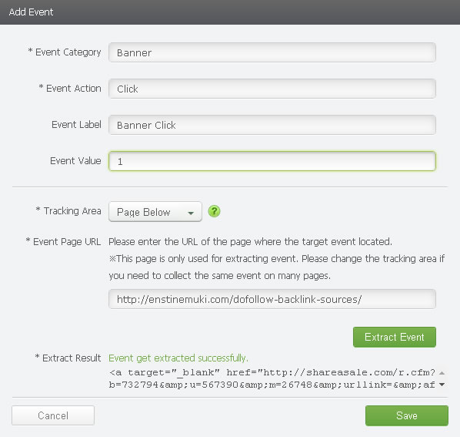Click the 'Event get extracted successfully.' message
The image size is (460, 437).
(178, 358)
